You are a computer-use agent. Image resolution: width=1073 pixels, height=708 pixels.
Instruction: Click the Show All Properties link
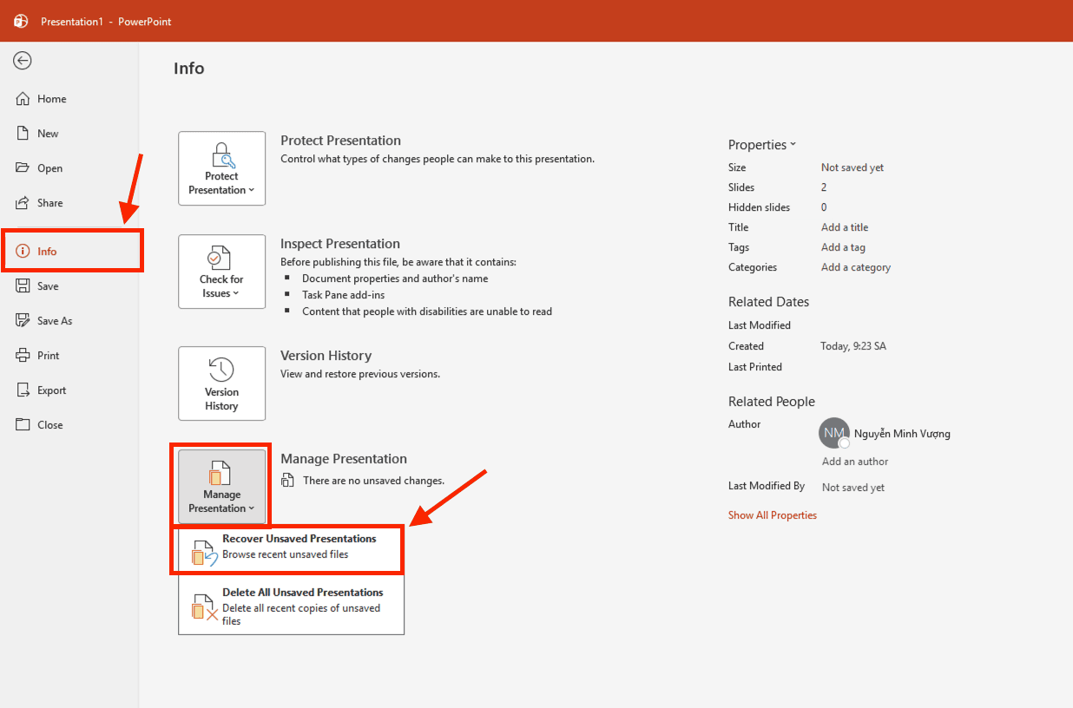click(773, 515)
